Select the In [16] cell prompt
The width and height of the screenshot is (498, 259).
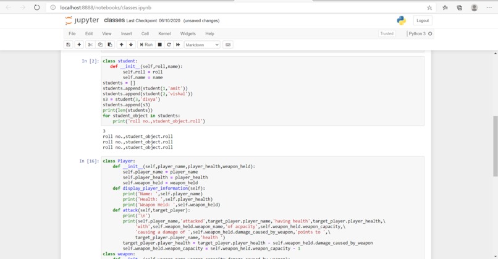tap(89, 161)
